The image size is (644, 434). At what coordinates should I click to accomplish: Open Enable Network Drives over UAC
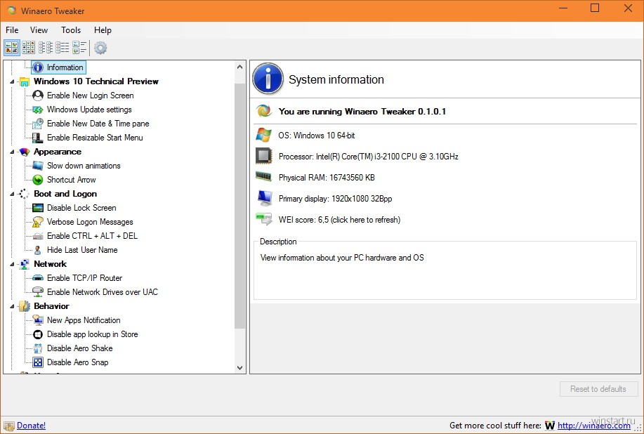(103, 292)
